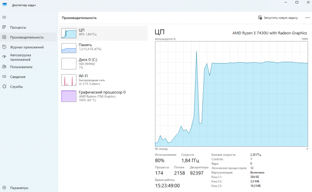The width and height of the screenshot is (312, 192).
Task: Select the ЦП performance item
Action: click(x=103, y=33)
